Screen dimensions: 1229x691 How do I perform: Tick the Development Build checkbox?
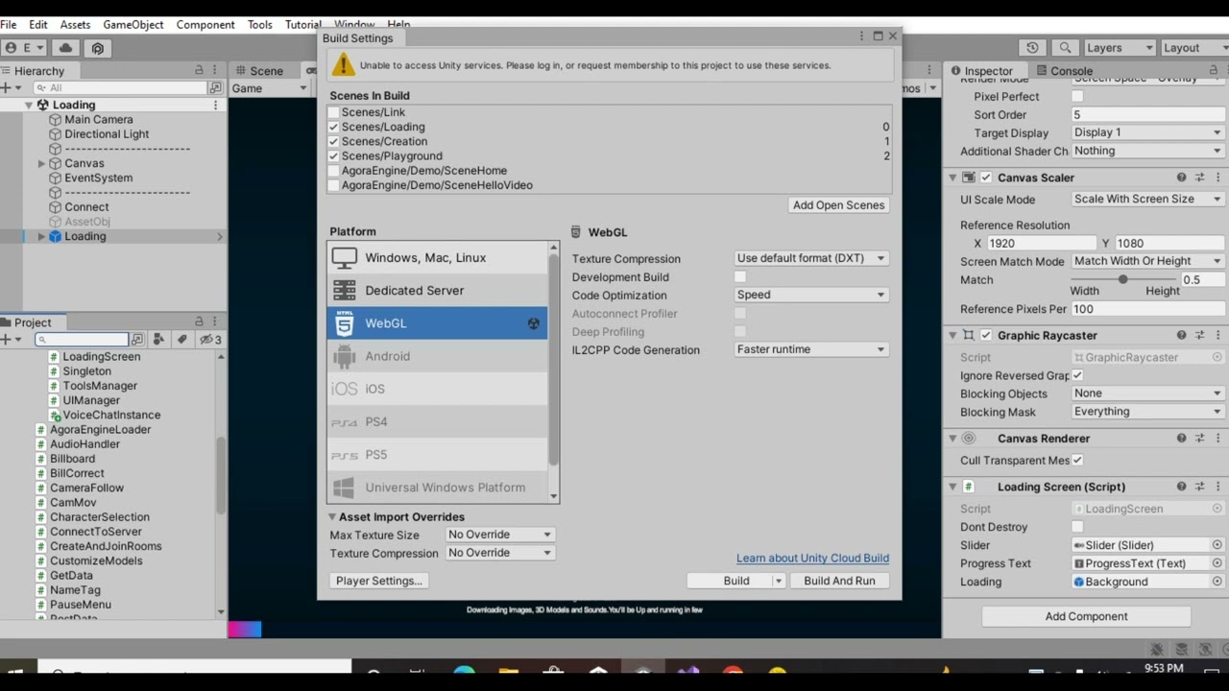tap(740, 276)
